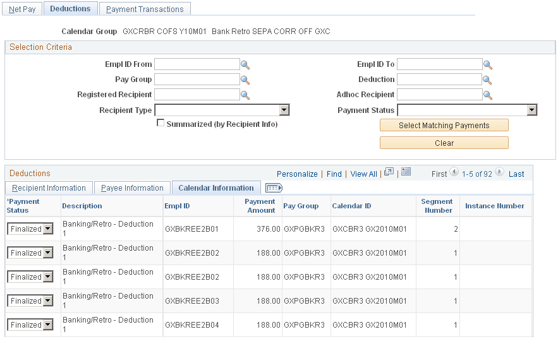Screen dimensions: 558x339
Task: Open lookup for Adhoc Recipient
Action: point(487,95)
